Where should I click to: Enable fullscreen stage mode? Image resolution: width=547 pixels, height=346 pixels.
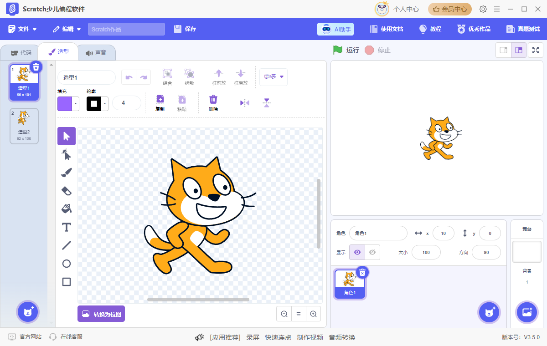pyautogui.click(x=535, y=50)
